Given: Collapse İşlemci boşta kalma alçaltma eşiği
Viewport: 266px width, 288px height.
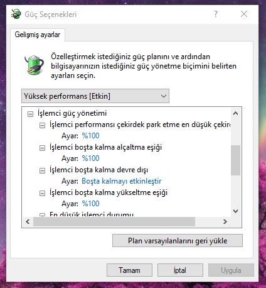Looking at the screenshot, I should tap(42, 148).
